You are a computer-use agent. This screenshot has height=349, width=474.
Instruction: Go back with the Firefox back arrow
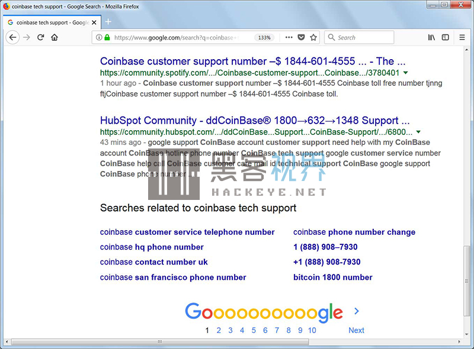click(12, 37)
